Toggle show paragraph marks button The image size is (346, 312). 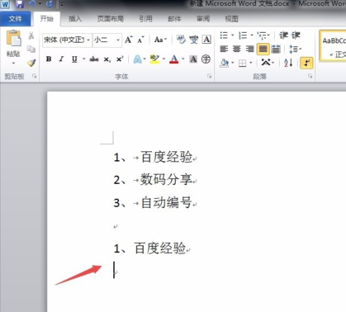[306, 63]
